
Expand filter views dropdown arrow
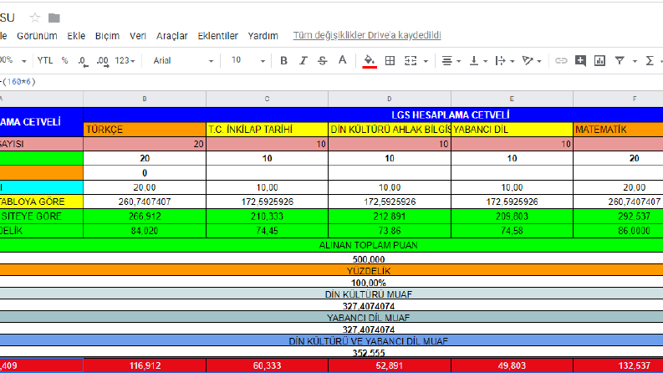(635, 61)
